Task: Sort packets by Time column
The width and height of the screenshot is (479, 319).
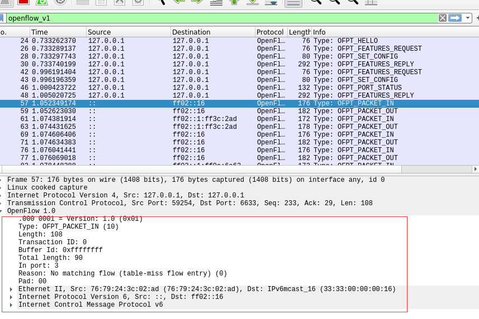Action: tap(58, 32)
